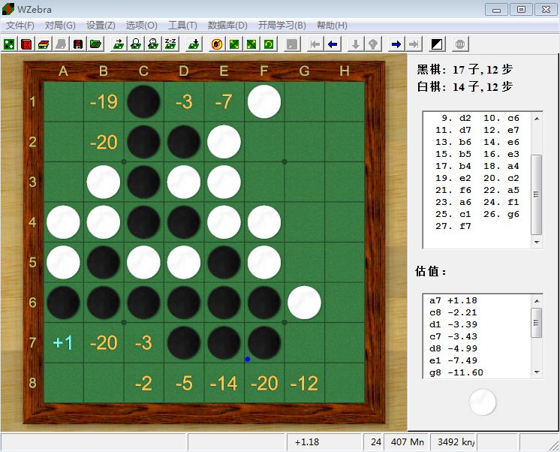This screenshot has height=452, width=560.
Task: Jump to first move with grey arrow
Action: (315, 44)
